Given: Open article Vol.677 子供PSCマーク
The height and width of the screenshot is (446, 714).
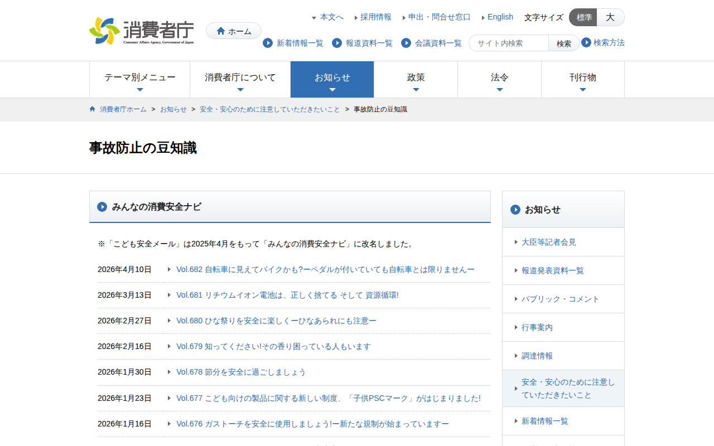Looking at the screenshot, I should point(329,398).
